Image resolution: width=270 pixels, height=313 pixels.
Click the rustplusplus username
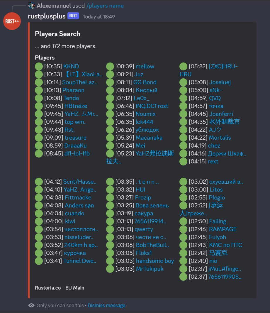coord(47,16)
